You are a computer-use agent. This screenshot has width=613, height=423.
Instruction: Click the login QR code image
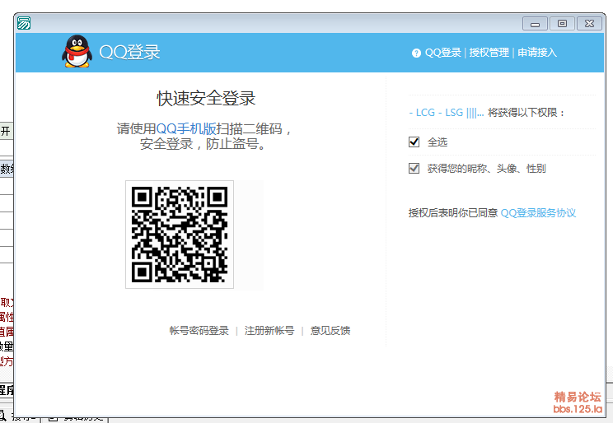pyautogui.click(x=180, y=235)
